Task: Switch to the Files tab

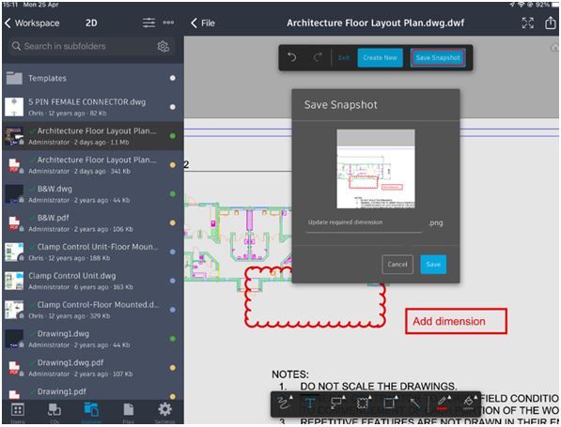Action: (x=128, y=412)
